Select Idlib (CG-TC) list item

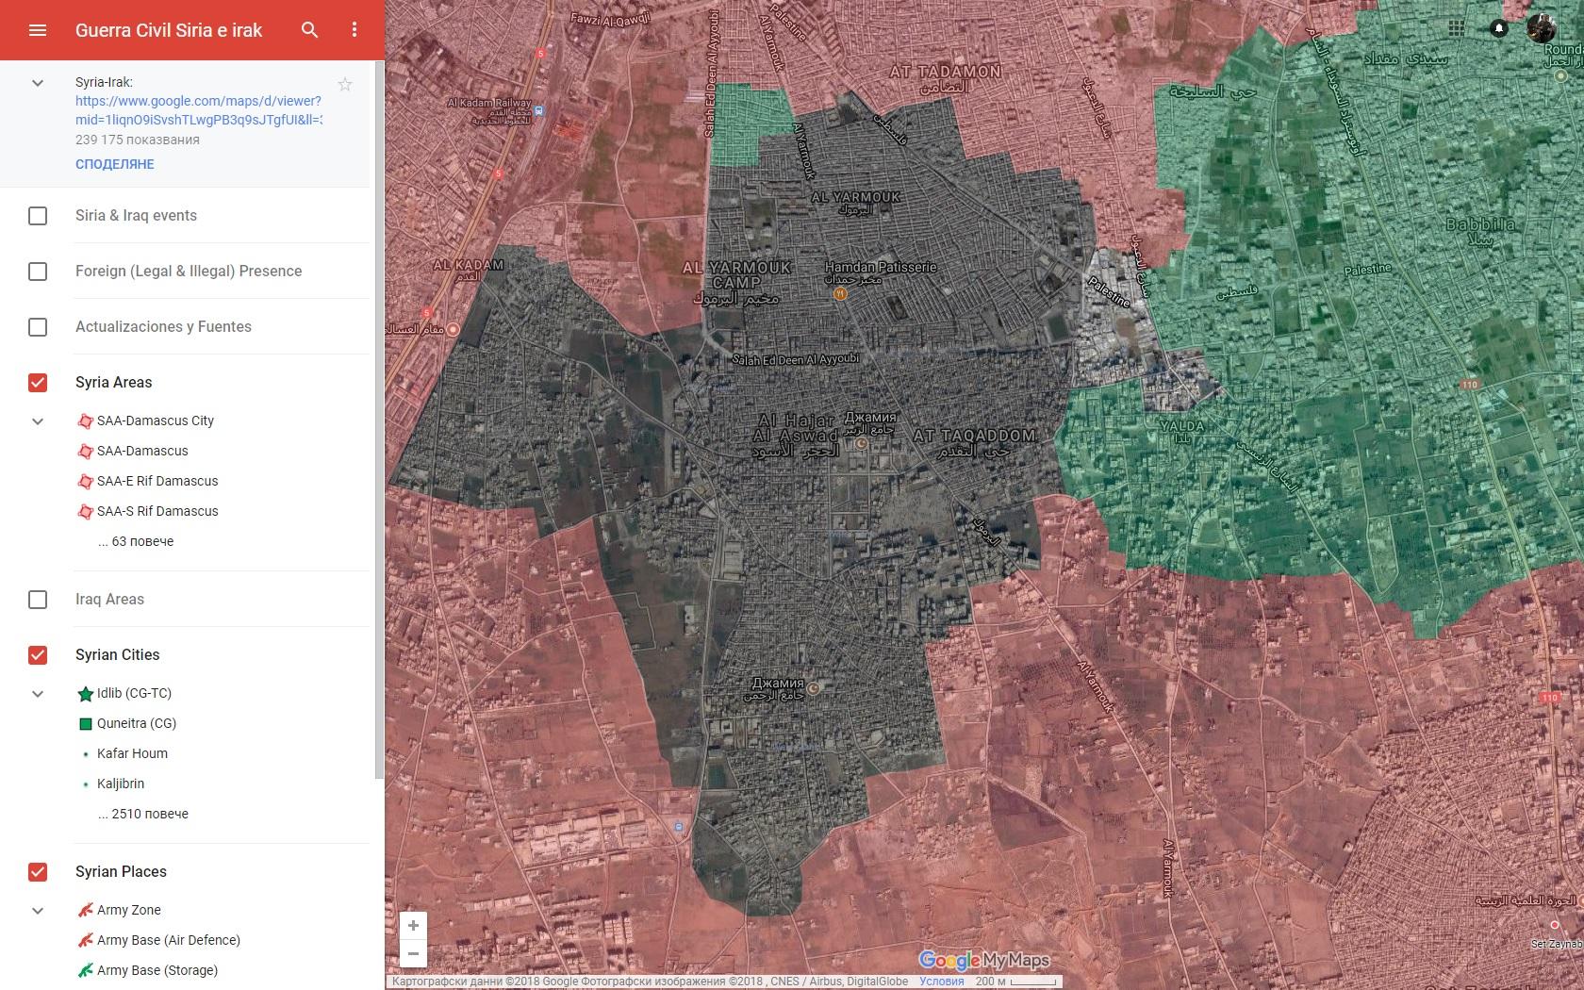click(x=134, y=693)
